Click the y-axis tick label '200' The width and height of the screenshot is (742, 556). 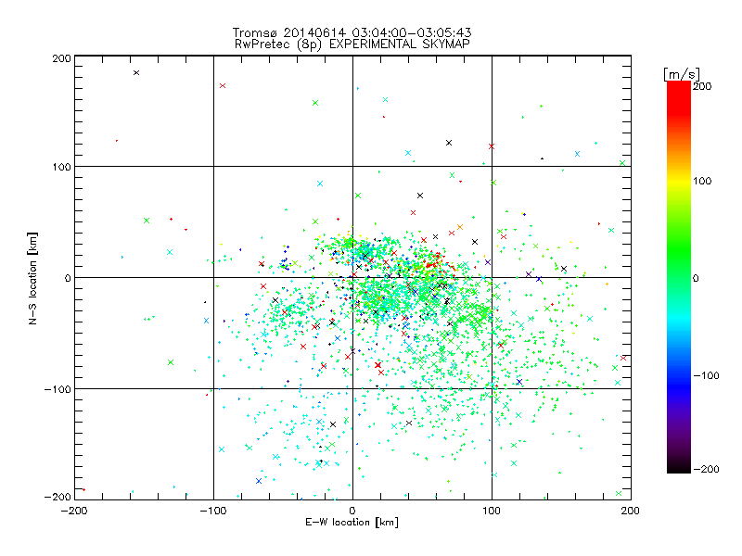61,58
